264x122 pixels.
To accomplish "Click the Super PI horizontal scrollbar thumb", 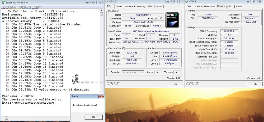I will (6, 118).
